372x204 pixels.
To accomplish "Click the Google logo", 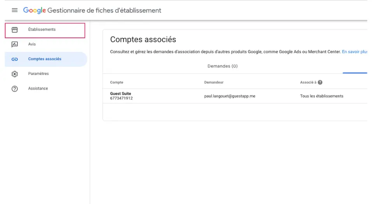I will click(34, 10).
